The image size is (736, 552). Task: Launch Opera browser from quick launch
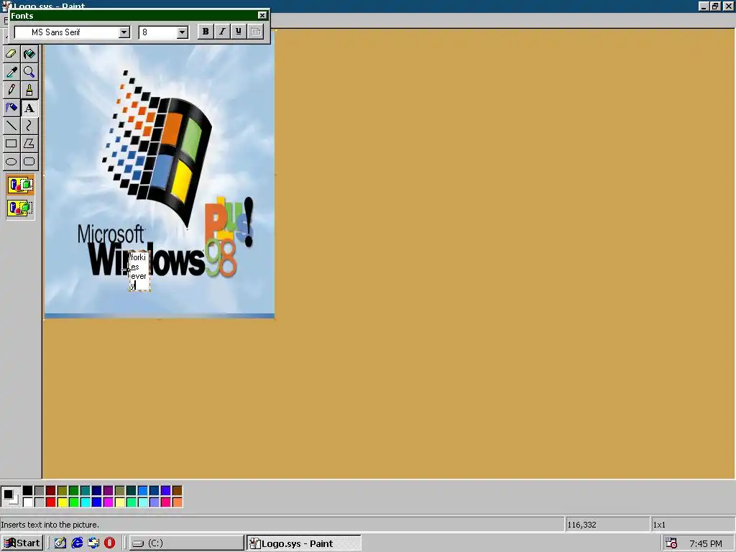click(110, 543)
